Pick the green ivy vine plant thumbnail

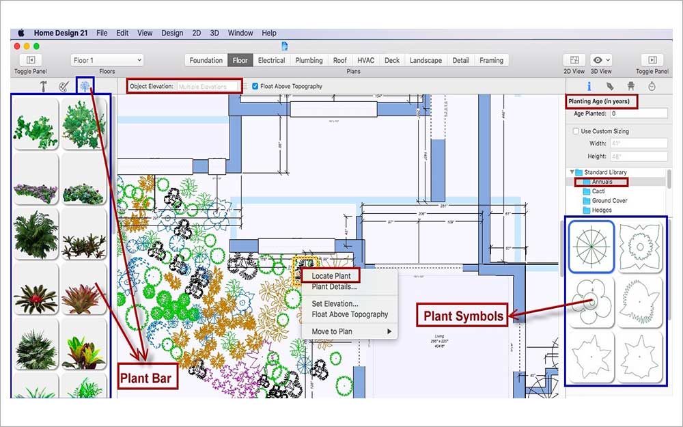36,124
